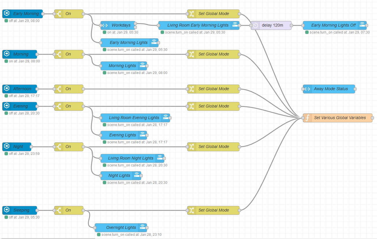Click the switch icon on Night's On node
Viewport: 377px width, 239px height.
click(x=59, y=147)
